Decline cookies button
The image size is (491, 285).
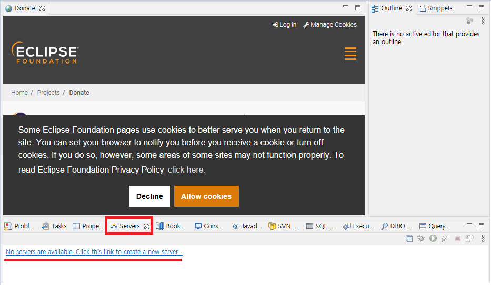149,196
